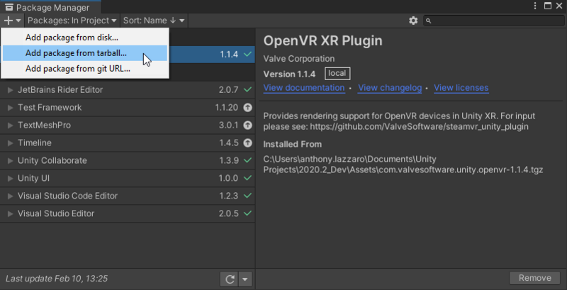Click the update available icon for Timeline
This screenshot has height=290, width=567.
(247, 143)
